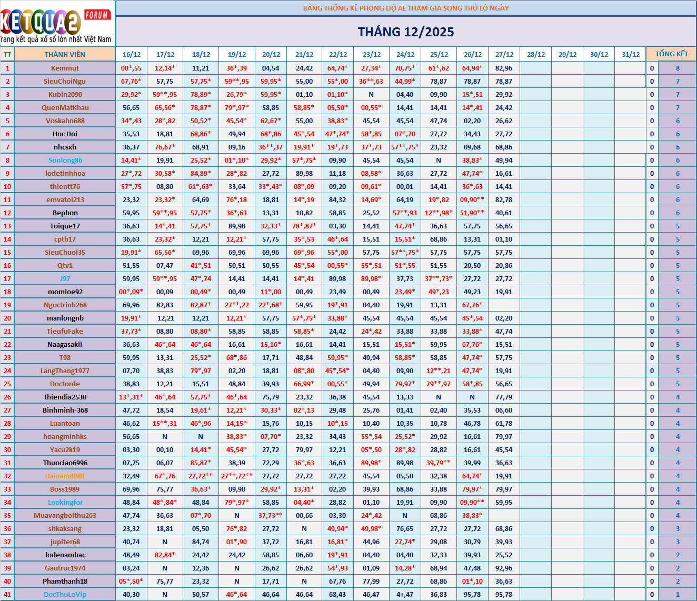
Task: Select member name J97
Action: click(x=65, y=278)
